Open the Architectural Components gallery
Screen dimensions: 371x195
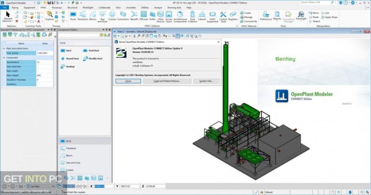[x=180, y=16]
